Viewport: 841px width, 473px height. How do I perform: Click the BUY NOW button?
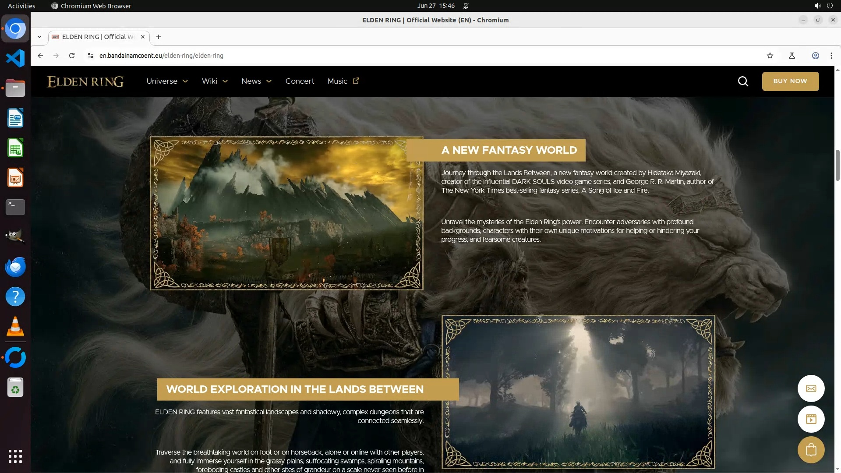(x=790, y=81)
